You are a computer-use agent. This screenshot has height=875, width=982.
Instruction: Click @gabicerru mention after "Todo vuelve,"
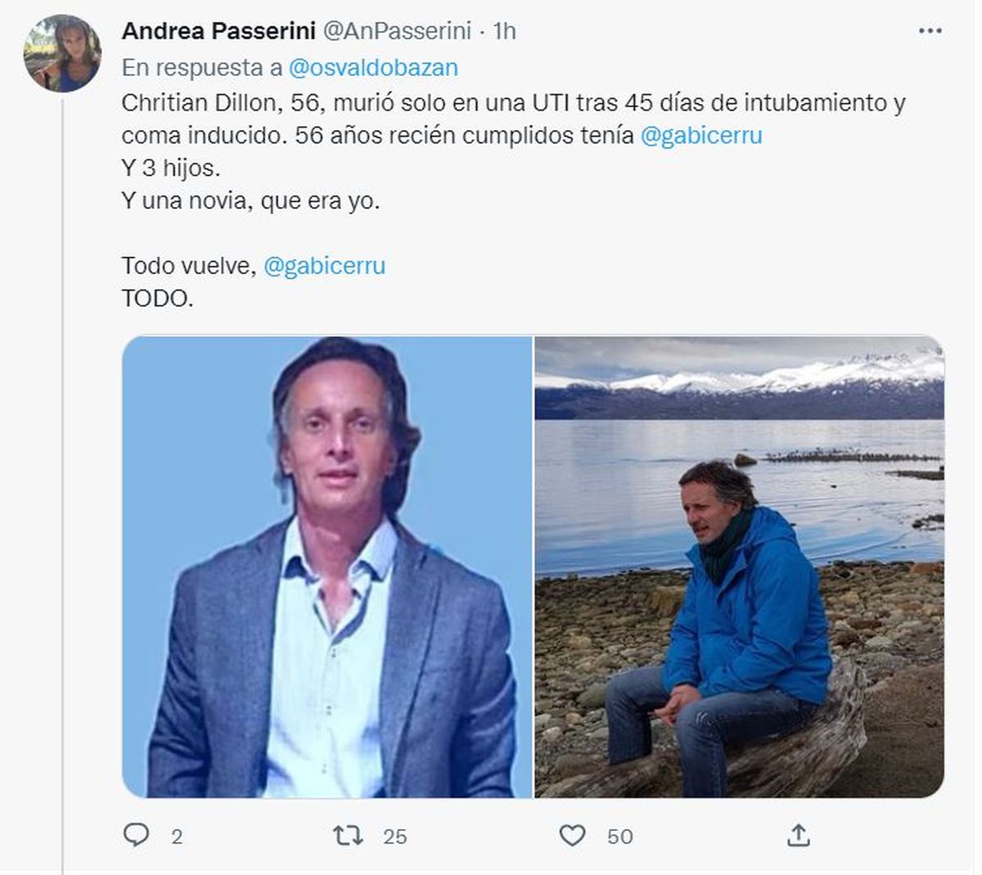tap(324, 266)
